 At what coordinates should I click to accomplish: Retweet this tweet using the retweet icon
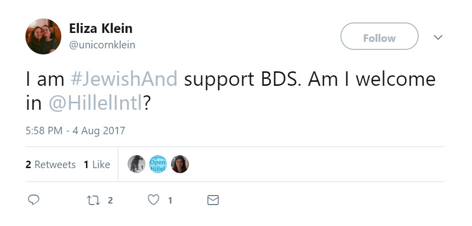pos(93,200)
